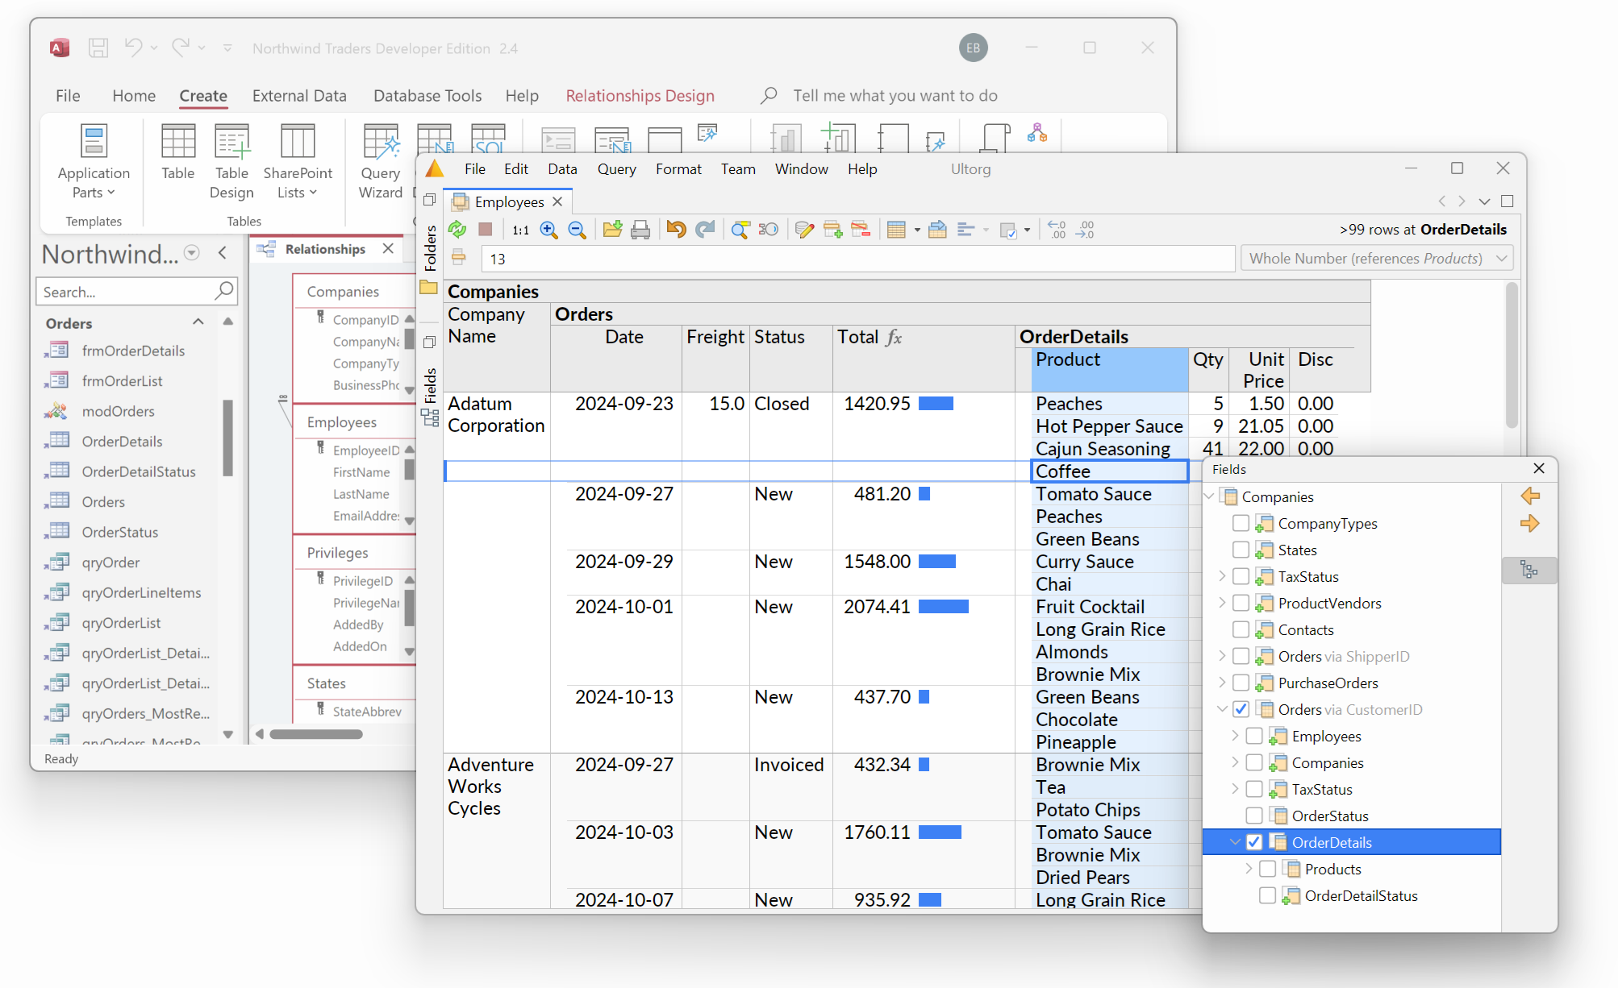Open the Whole Number data type dropdown
This screenshot has height=988, width=1618.
pyautogui.click(x=1501, y=258)
